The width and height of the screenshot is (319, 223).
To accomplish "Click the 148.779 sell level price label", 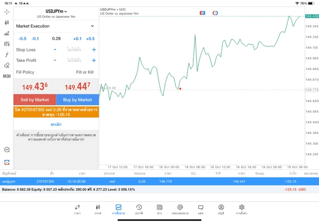I will [312, 90].
